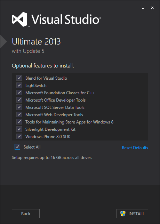160x224 pixels.
Task: Click the gray arrow marker beside Ultimate 2013
Action: pos(3,42)
